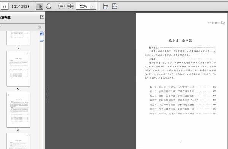Select page thumbnail labeled v
The height and width of the screenshot is (149, 228).
click(19, 69)
